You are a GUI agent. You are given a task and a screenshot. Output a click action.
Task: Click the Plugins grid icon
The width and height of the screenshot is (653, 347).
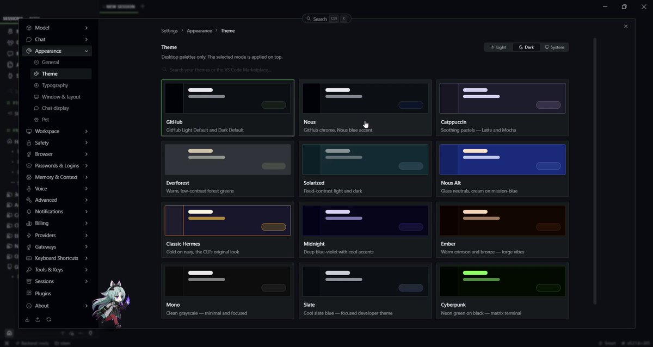point(29,294)
